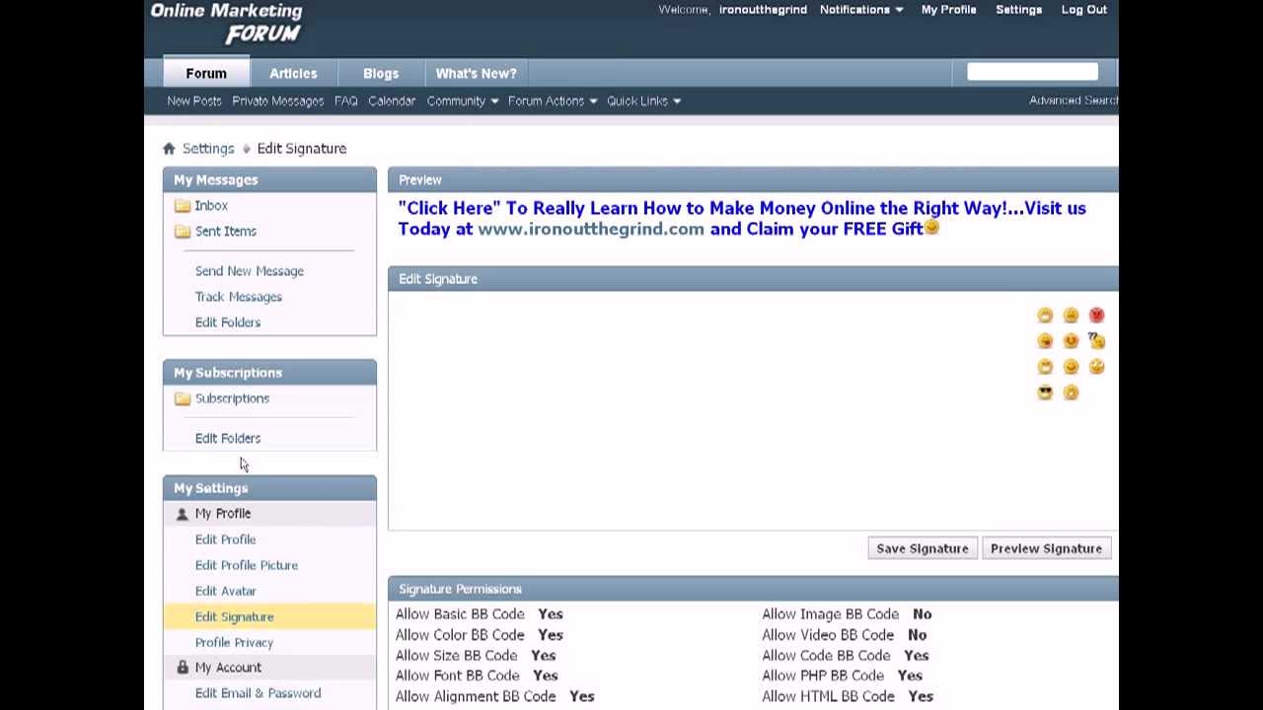Image resolution: width=1263 pixels, height=710 pixels.
Task: Click inside the search input box
Action: click(1031, 71)
